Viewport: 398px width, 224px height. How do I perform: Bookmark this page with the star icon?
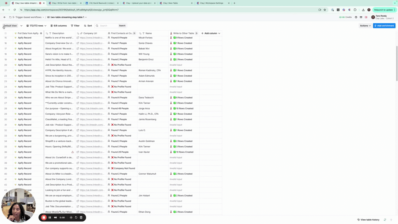(325, 10)
